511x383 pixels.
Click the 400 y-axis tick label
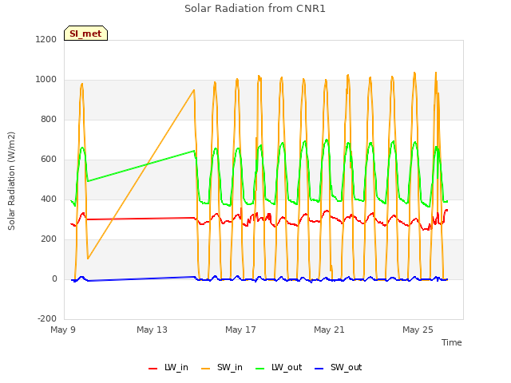[49, 199]
